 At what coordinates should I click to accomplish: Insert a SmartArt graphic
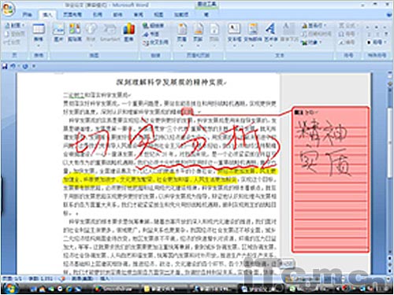tap(110, 33)
